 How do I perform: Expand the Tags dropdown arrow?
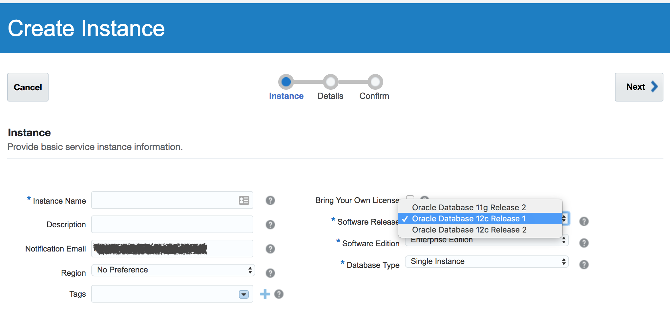point(243,294)
